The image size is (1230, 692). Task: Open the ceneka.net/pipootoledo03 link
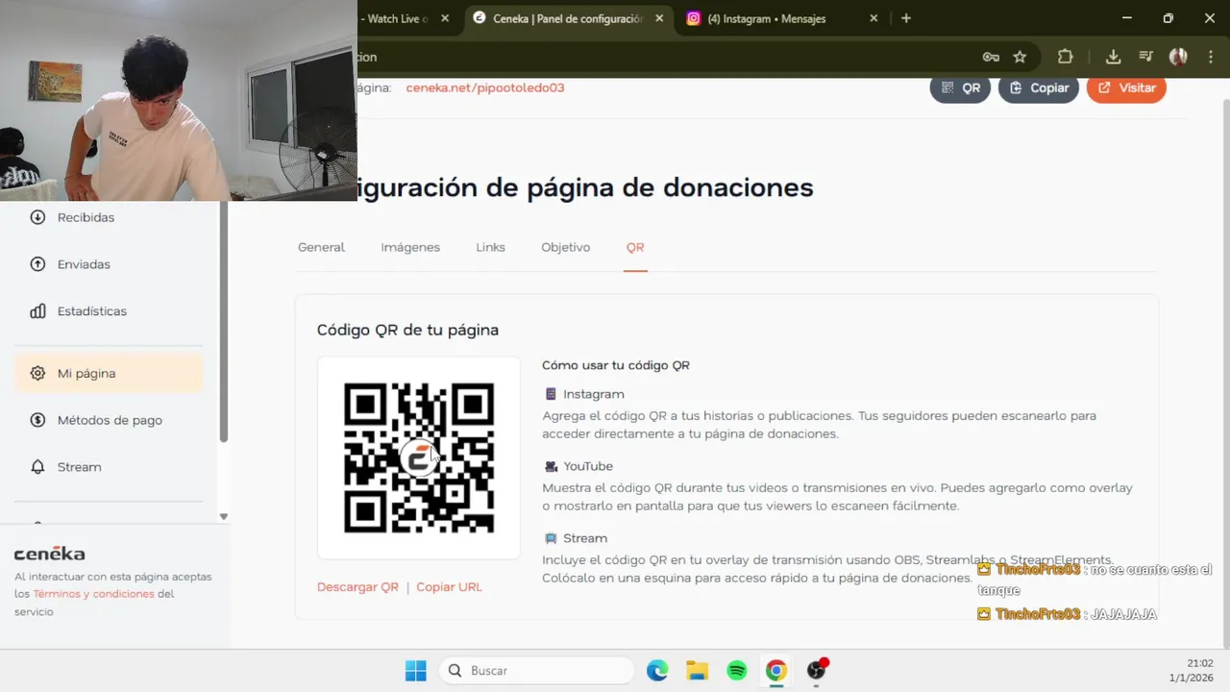[x=485, y=87]
